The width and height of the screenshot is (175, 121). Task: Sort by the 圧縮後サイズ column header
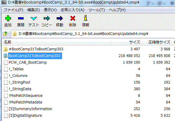point(157,42)
